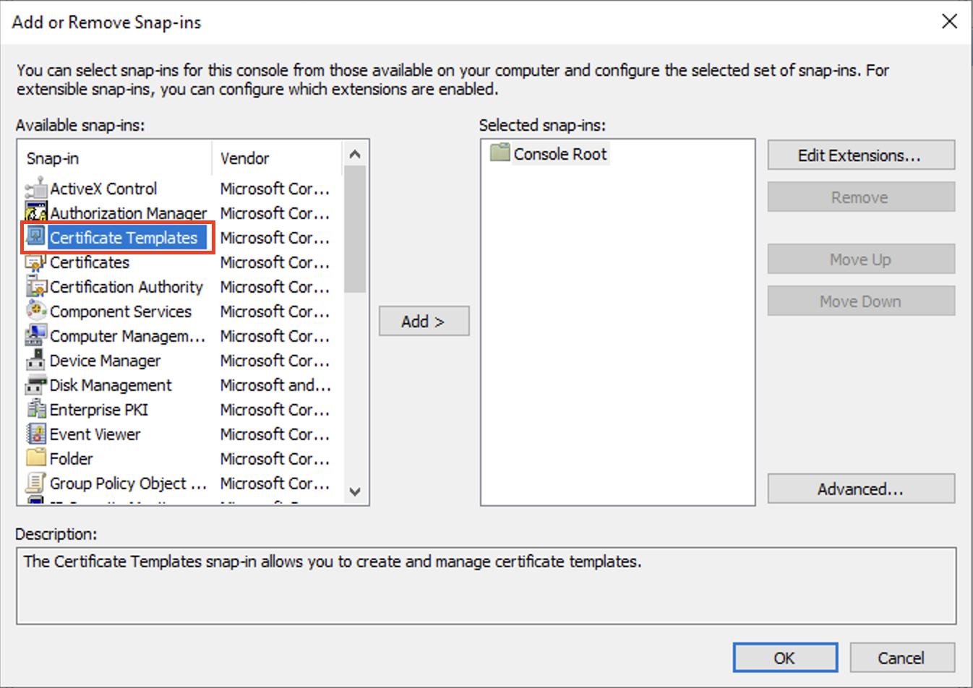Select the Certificates snap-in icon

36,262
